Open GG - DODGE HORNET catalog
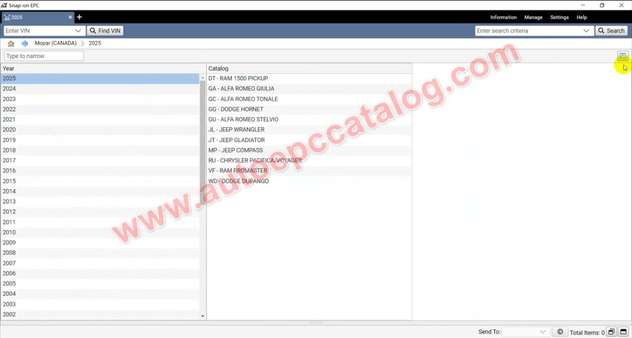632x338 pixels. click(x=309, y=109)
